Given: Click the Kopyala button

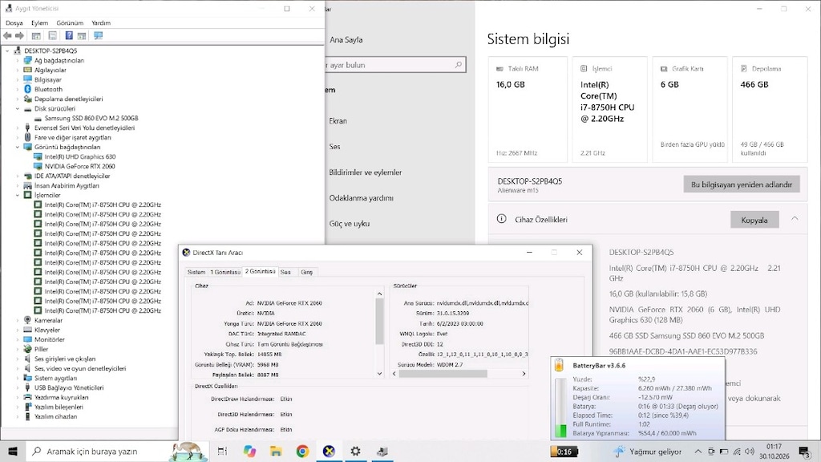Looking at the screenshot, I should pos(754,220).
